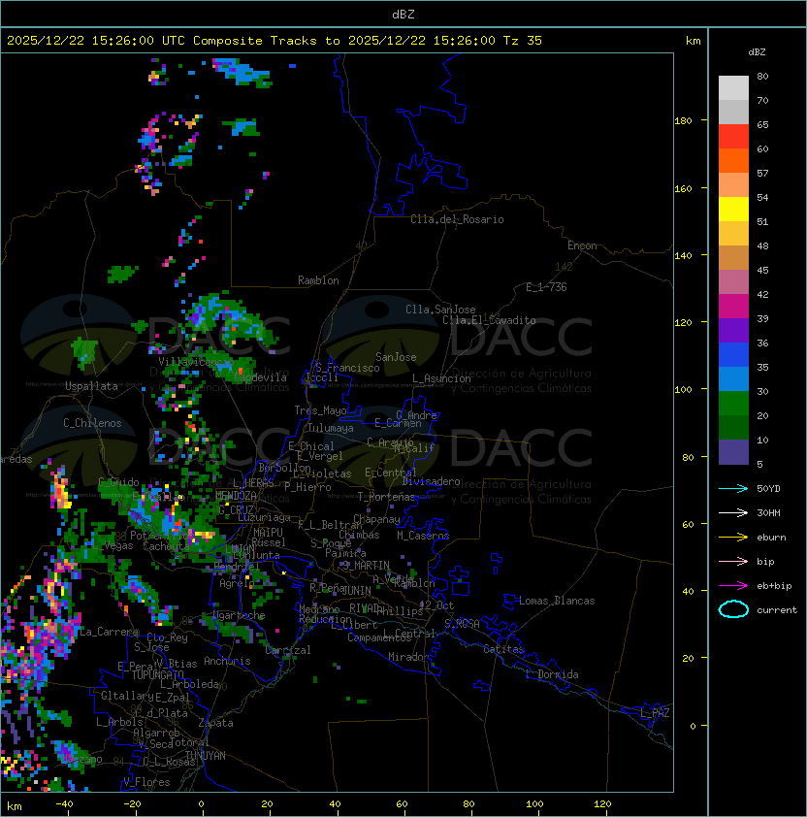The width and height of the screenshot is (807, 817).
Task: Click the 'eb+bip' legend label
Action: 774,586
